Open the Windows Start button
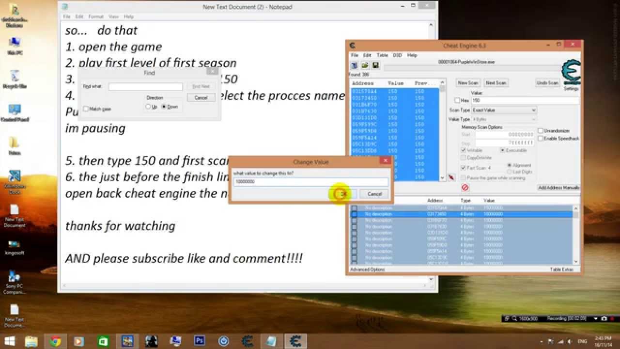620x349 pixels. (x=9, y=341)
